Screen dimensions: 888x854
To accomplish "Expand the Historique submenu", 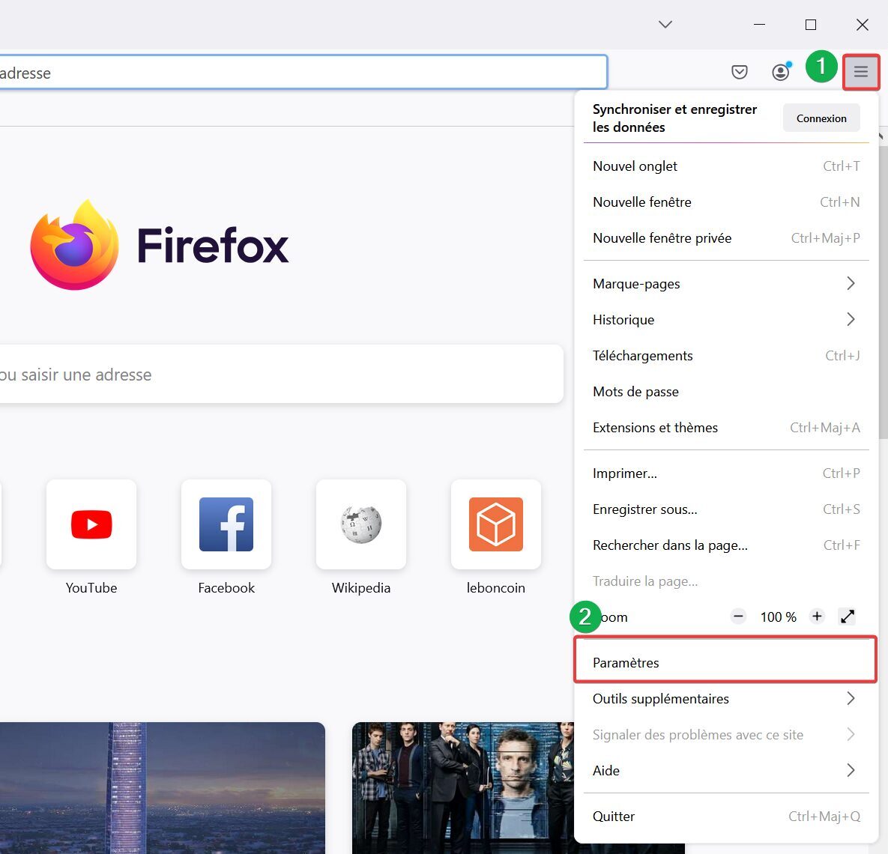I will click(726, 320).
